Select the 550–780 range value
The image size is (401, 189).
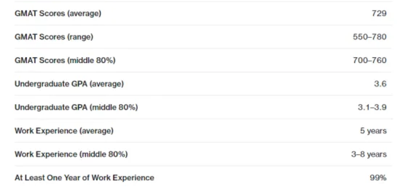[370, 37]
